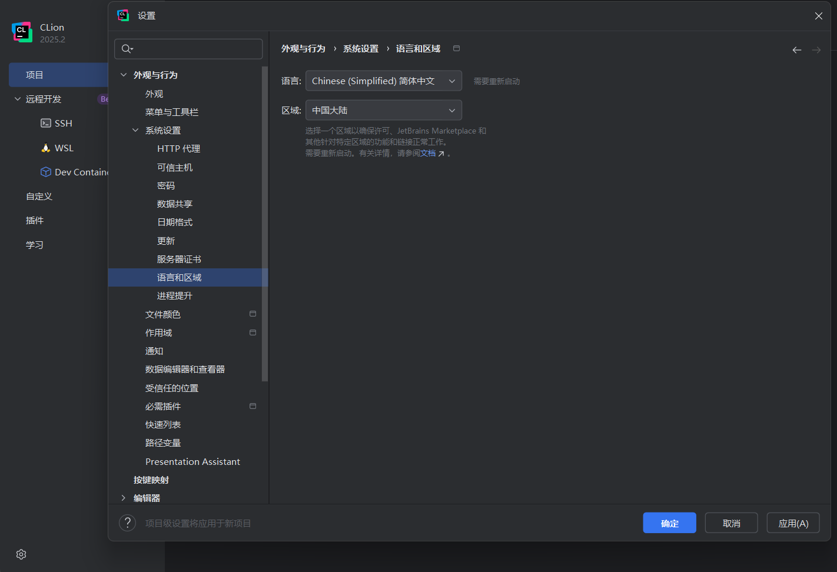This screenshot has height=572, width=837.
Task: Click the small icon next to 文件颜色
Action: click(253, 314)
